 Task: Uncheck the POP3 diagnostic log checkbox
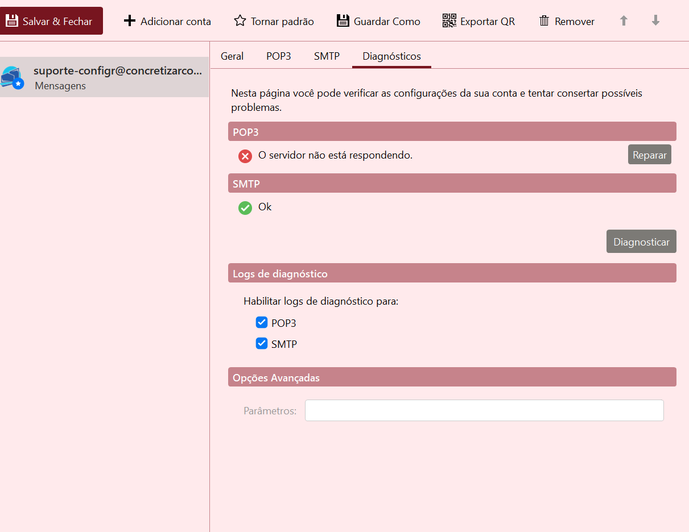(x=262, y=323)
